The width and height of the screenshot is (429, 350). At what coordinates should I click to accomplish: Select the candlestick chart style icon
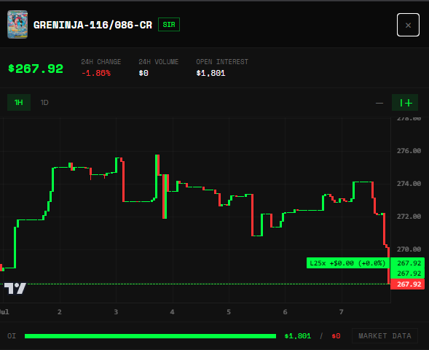pyautogui.click(x=405, y=103)
